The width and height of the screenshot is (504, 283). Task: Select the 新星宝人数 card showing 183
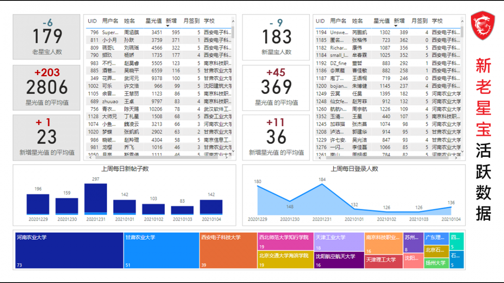coord(276,37)
